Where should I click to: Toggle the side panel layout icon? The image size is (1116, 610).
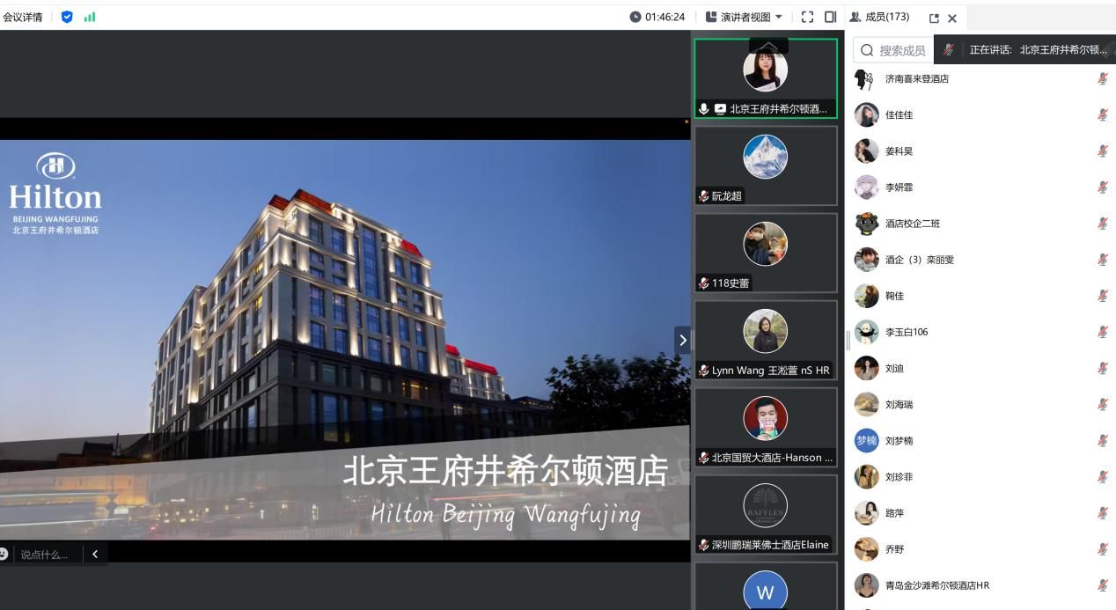pos(830,17)
